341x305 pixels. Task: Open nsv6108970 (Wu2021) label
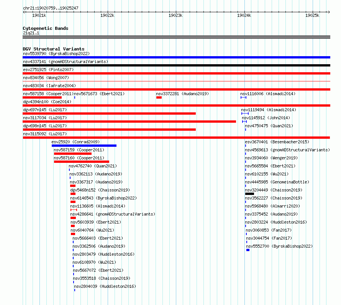click(94, 262)
